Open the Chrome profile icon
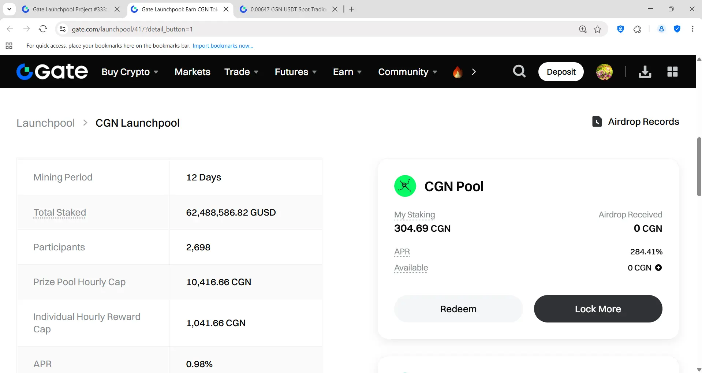Screen dimensions: 702x373 click(x=661, y=29)
